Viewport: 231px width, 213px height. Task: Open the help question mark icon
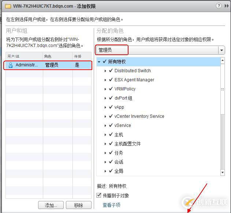(x=219, y=6)
